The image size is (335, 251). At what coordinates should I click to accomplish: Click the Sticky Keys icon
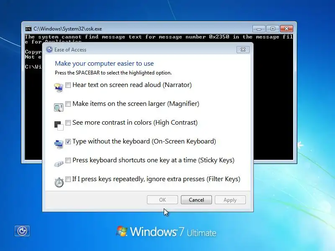click(59, 164)
